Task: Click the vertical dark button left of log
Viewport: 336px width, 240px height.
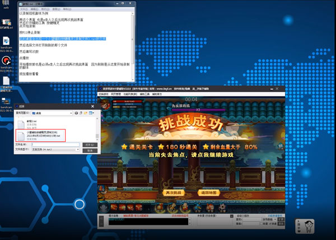Action: (101, 221)
